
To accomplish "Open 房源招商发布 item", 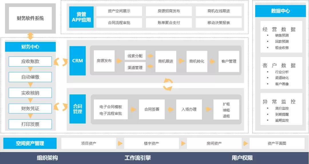I will 169,11.
